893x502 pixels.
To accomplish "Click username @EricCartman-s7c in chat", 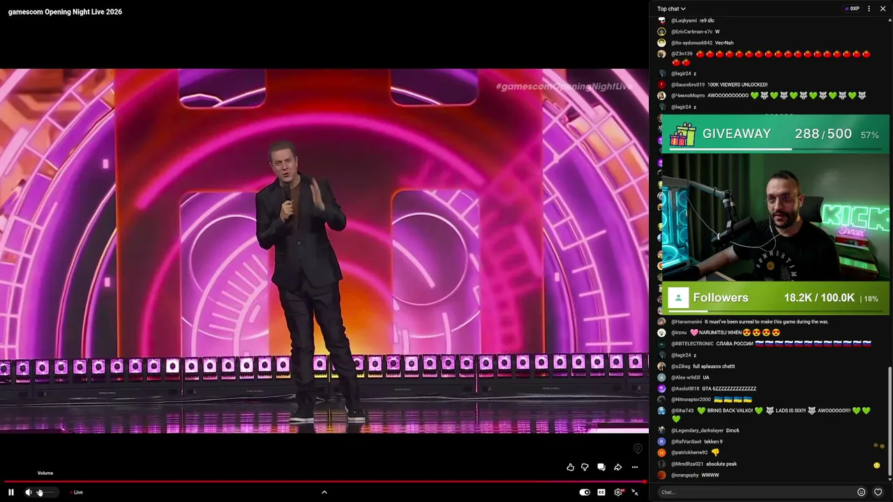I will [x=692, y=31].
